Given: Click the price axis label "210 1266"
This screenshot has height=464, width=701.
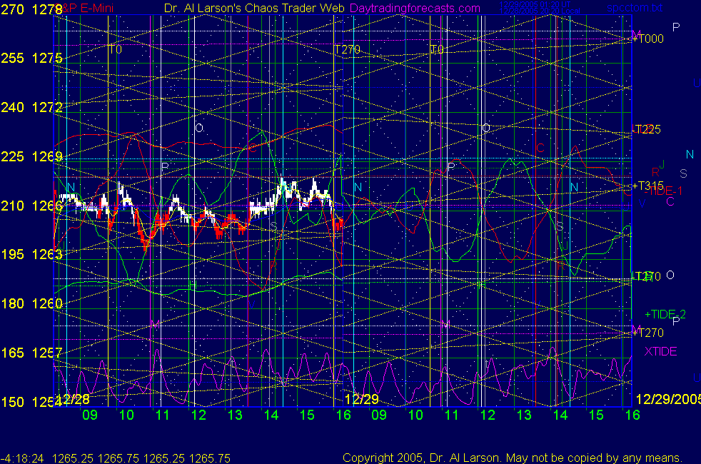Looking at the screenshot, I should (x=31, y=206).
